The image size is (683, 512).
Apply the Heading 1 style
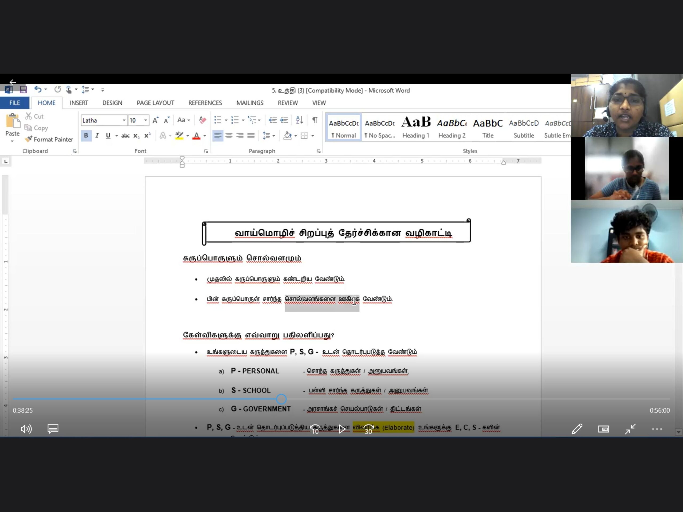click(x=416, y=127)
